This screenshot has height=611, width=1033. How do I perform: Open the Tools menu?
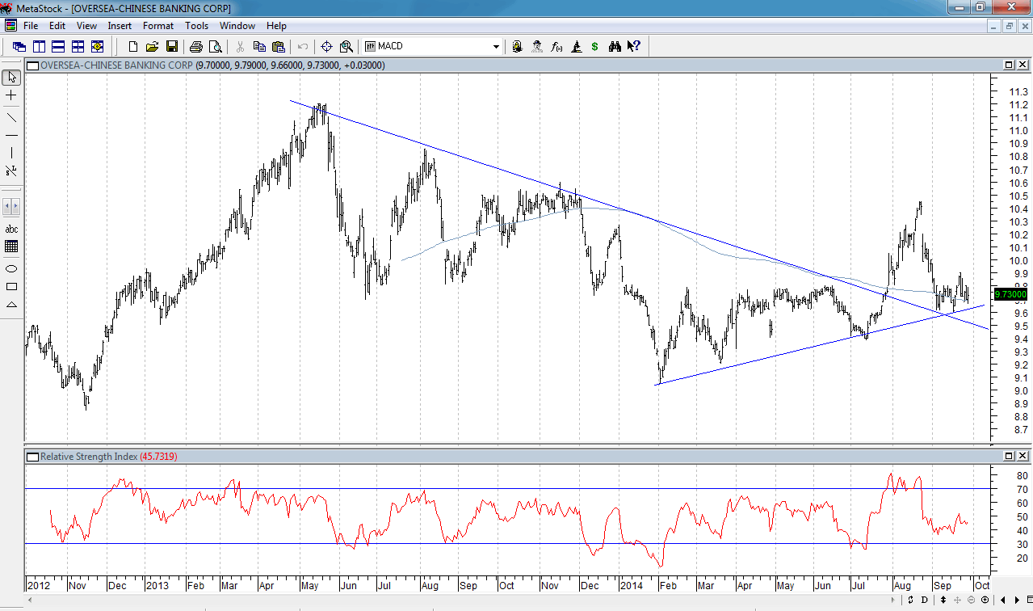(197, 26)
